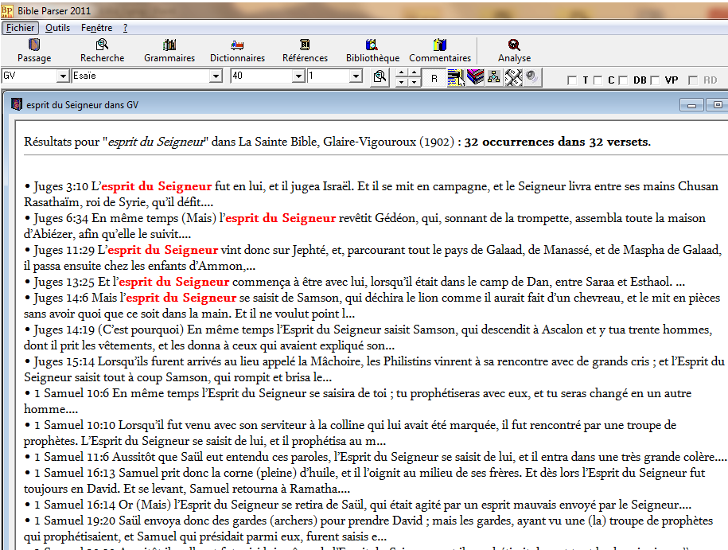Click the R button in the toolbar
The height and width of the screenshot is (550, 728).
click(434, 77)
